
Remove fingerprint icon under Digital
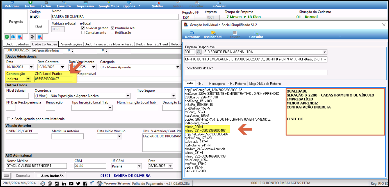[x=40, y=37]
